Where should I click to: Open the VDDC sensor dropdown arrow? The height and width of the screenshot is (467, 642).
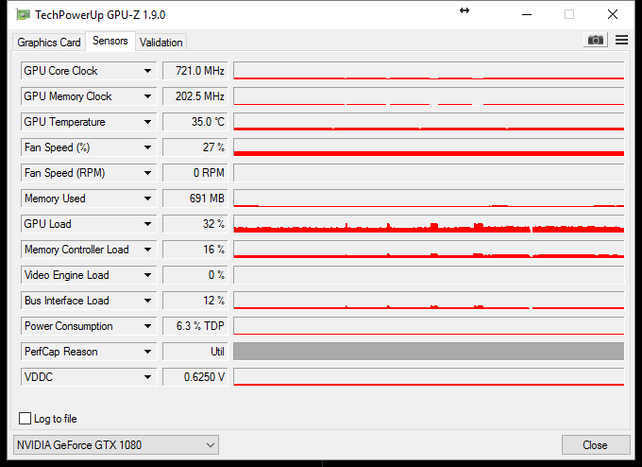pos(148,377)
